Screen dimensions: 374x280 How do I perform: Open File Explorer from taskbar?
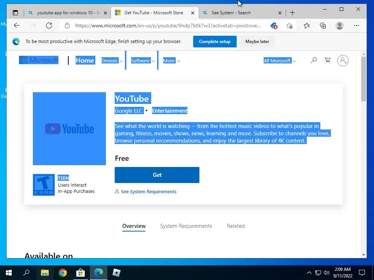tap(45, 273)
